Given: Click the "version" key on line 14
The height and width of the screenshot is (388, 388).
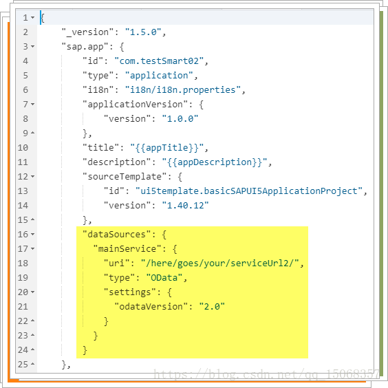Looking at the screenshot, I should (127, 206).
